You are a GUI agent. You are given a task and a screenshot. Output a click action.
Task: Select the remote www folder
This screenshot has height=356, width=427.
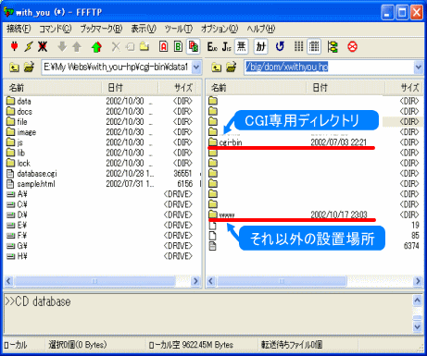(221, 215)
